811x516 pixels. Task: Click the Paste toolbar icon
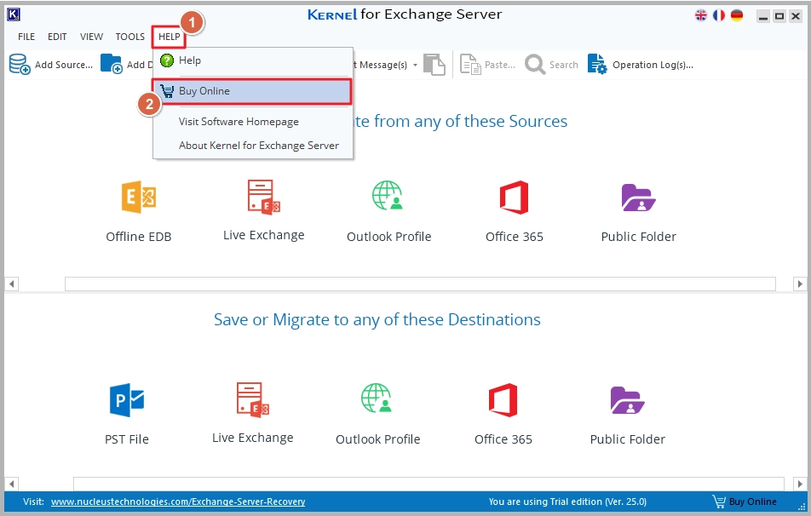470,65
